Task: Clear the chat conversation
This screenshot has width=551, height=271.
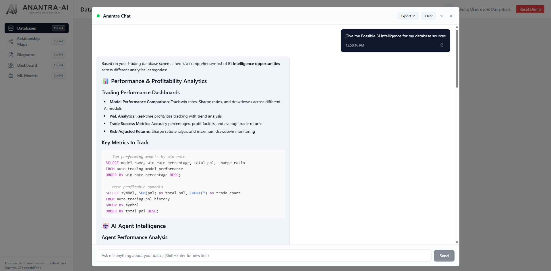Action: (428, 16)
